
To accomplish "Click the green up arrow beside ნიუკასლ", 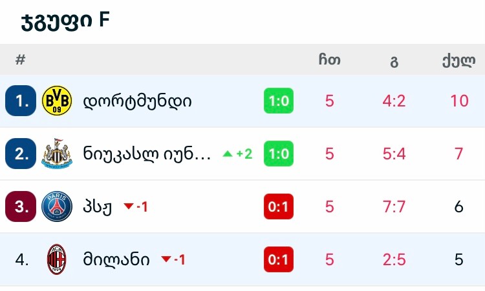I will click(x=227, y=154).
